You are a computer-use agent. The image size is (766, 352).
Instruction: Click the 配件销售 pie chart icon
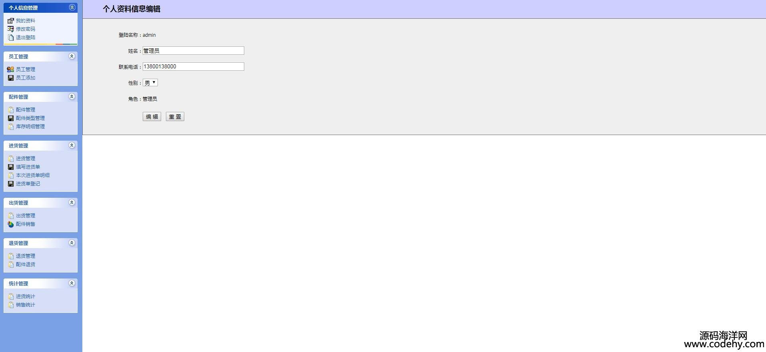tap(11, 224)
